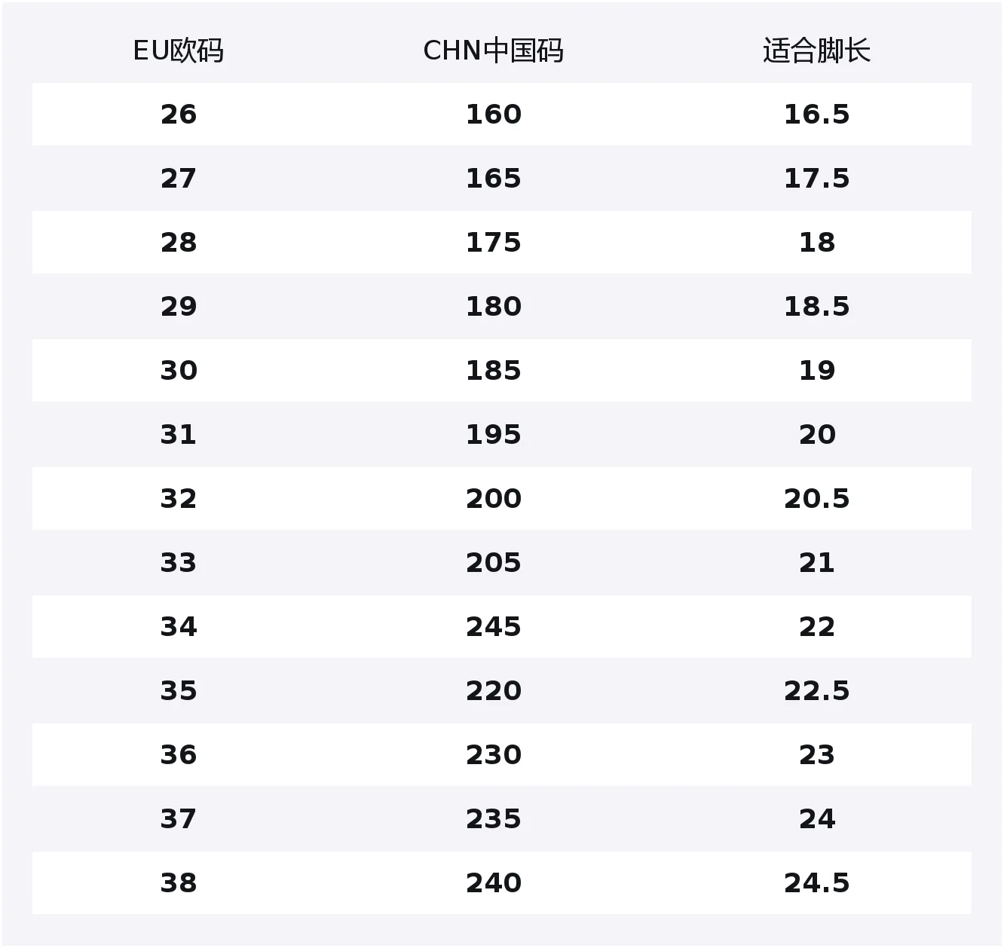Select EU size 26 cell
This screenshot has width=1004, height=948.
179,115
